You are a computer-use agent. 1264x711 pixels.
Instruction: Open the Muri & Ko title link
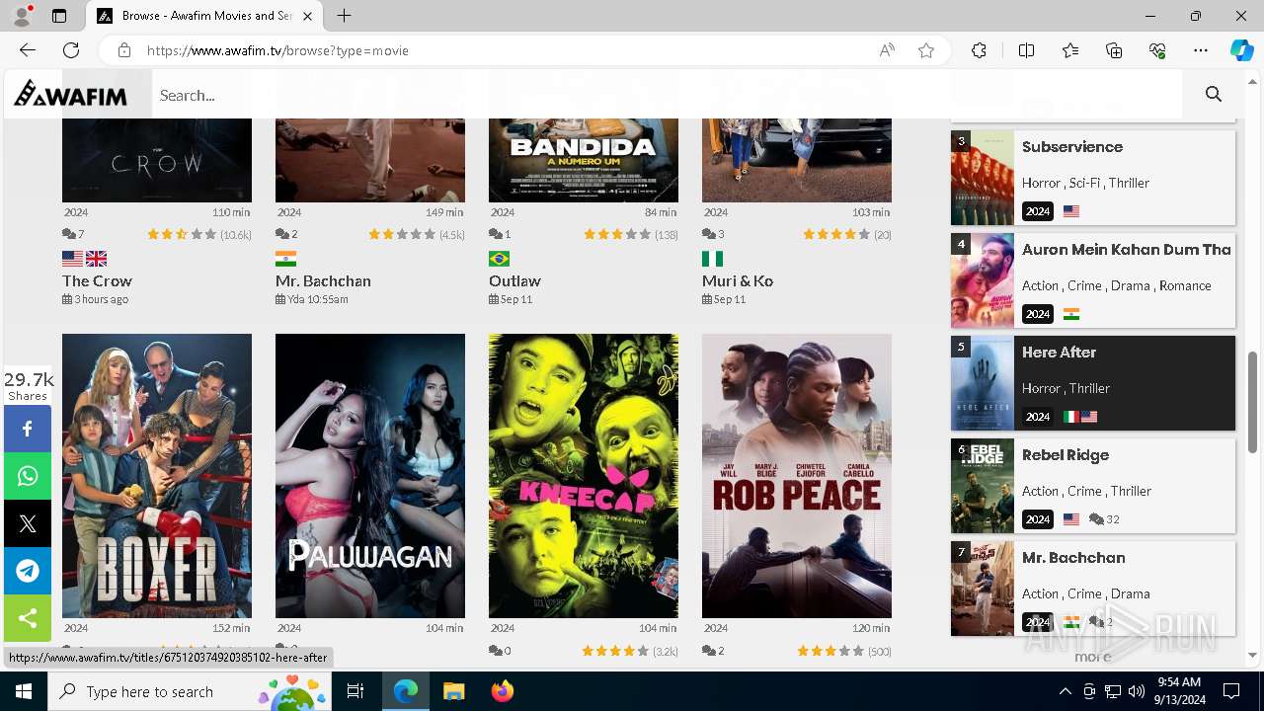pos(738,280)
